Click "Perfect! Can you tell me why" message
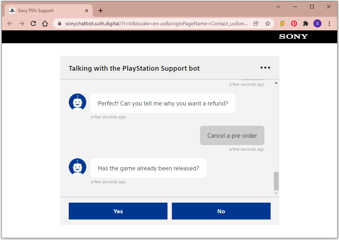Viewport: 339px width, 240px height. pyautogui.click(x=163, y=103)
